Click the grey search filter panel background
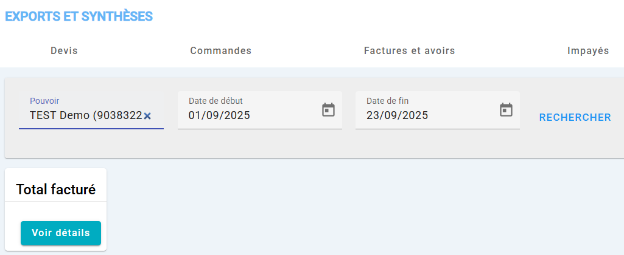This screenshot has width=624, height=255. tap(304, 146)
